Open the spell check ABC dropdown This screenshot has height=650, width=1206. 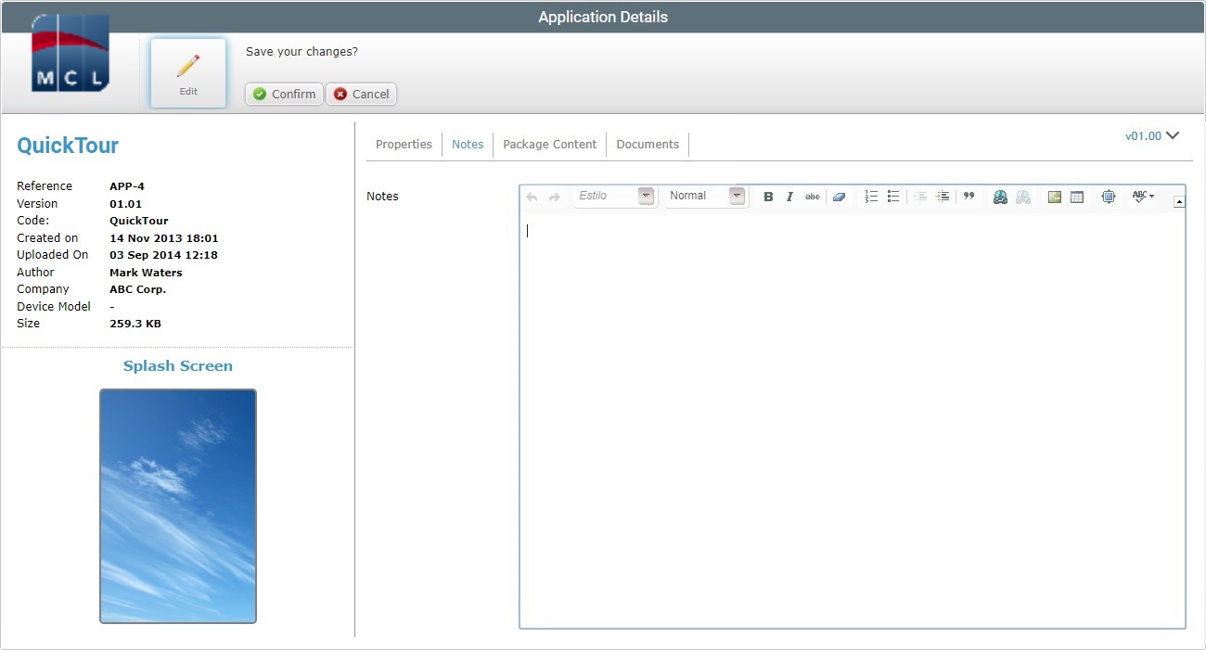[x=1142, y=197]
